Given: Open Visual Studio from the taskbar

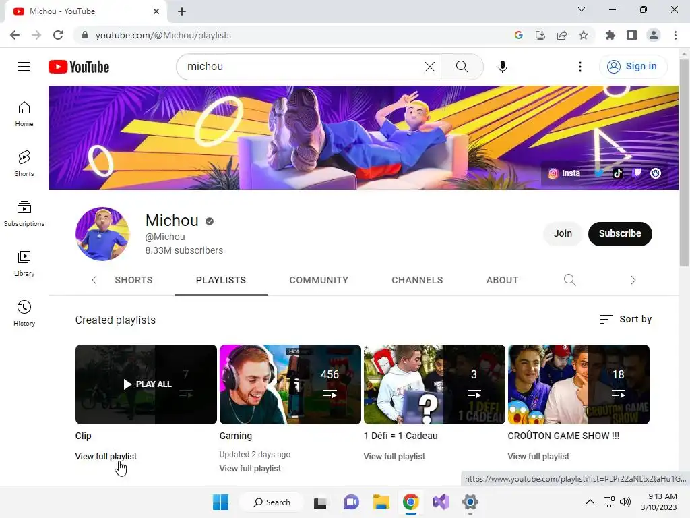Looking at the screenshot, I should pyautogui.click(x=441, y=502).
